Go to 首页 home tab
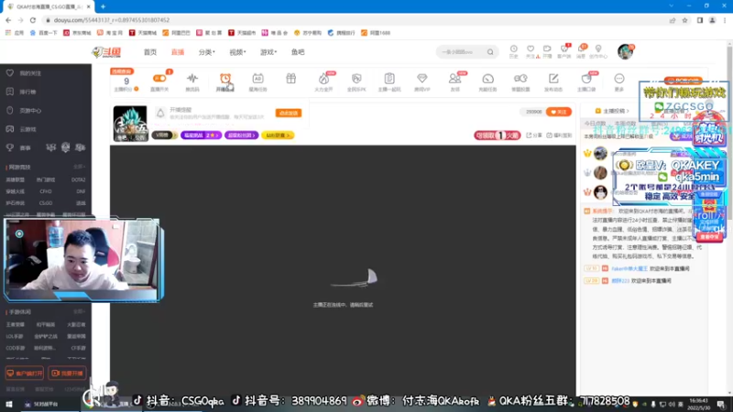The height and width of the screenshot is (412, 733). (150, 52)
